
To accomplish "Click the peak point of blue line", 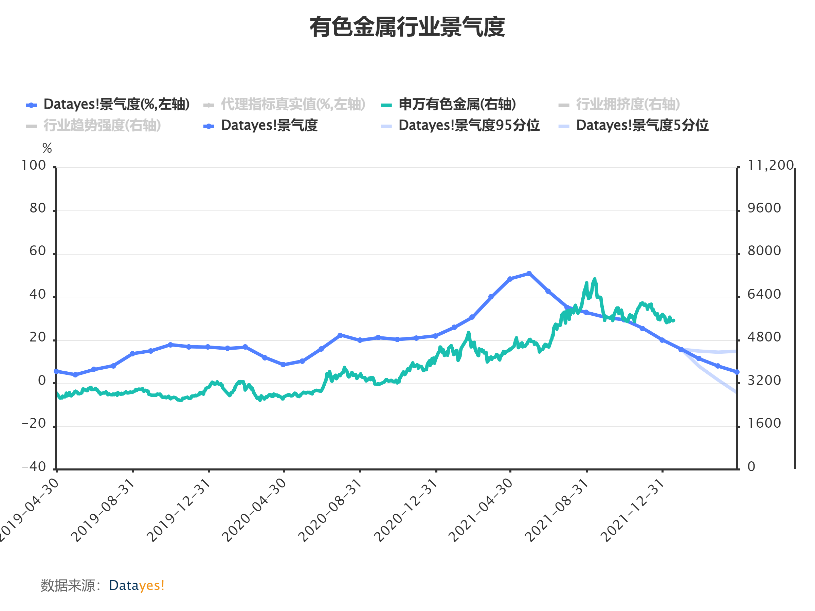I will (529, 274).
